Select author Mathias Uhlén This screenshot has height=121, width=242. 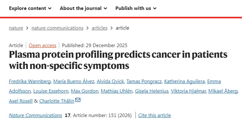point(116,91)
